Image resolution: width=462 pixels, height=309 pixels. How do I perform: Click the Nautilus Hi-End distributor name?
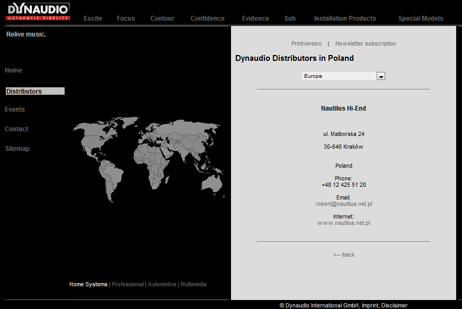343,108
